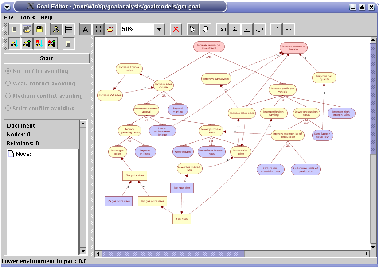
Task: Open the 50% zoom dropdown
Action: click(159, 29)
